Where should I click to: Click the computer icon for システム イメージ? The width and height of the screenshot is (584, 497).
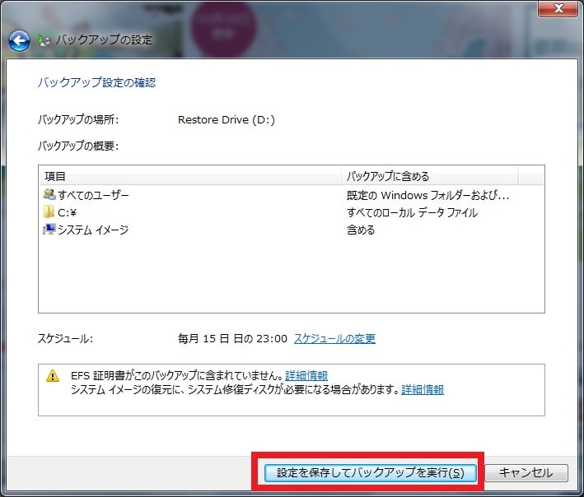click(49, 229)
